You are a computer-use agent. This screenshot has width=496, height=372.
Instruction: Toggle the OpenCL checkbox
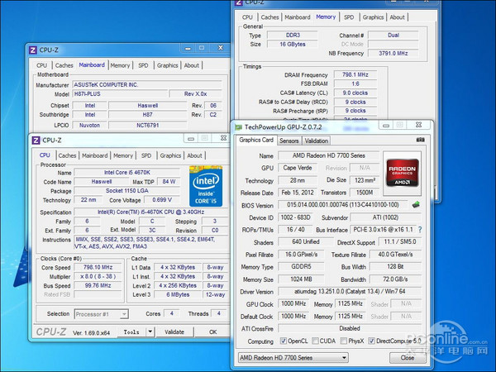point(284,341)
